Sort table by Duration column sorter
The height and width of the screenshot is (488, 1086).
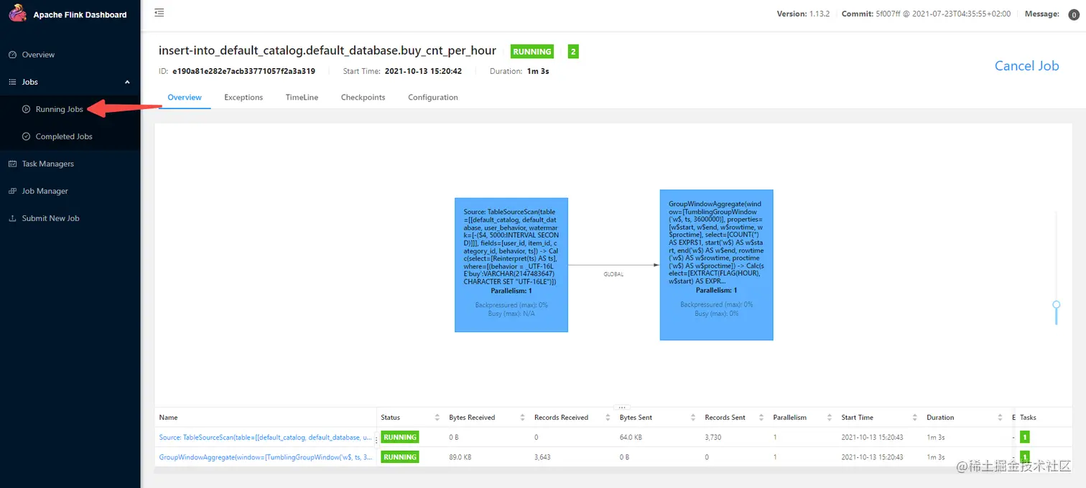point(1000,418)
